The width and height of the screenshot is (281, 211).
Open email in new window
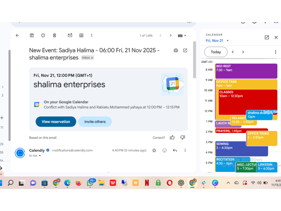pos(185,50)
